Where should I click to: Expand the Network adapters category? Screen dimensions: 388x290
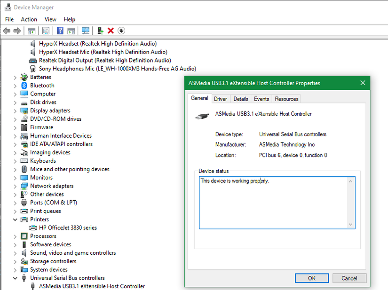pyautogui.click(x=15, y=186)
